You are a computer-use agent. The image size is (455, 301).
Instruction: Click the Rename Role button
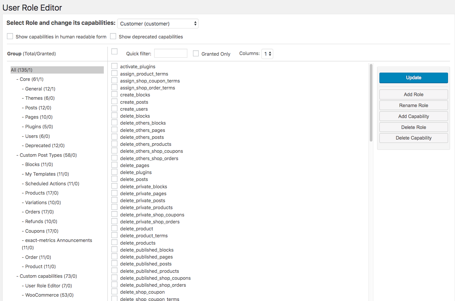pos(414,105)
